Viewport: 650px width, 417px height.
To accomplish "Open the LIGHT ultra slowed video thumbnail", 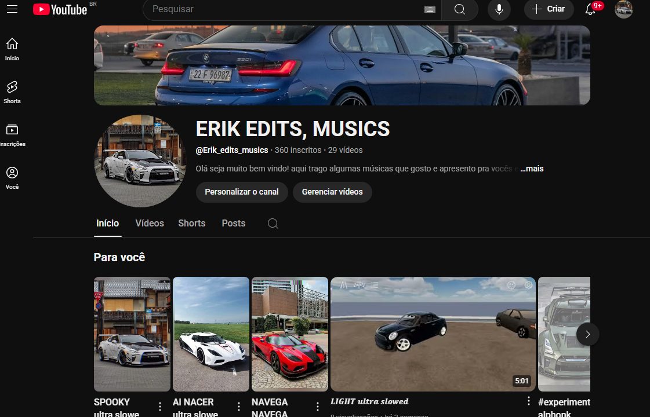I will 433,334.
